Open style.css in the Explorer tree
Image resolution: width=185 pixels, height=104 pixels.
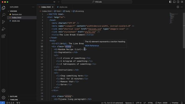click(x=16, y=21)
